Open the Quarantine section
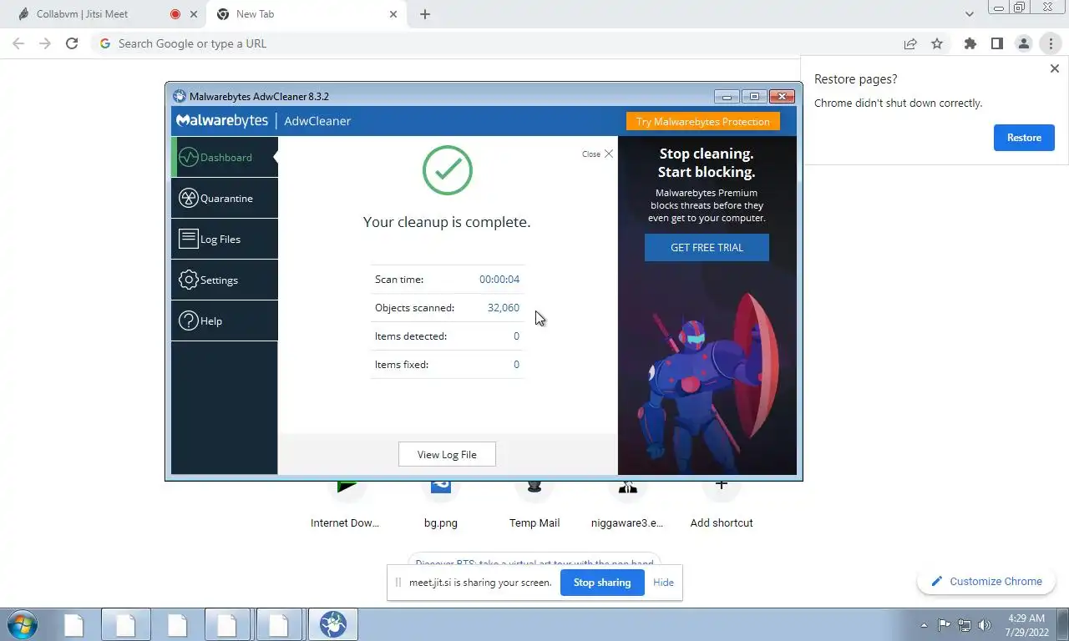The image size is (1069, 641). pos(224,198)
